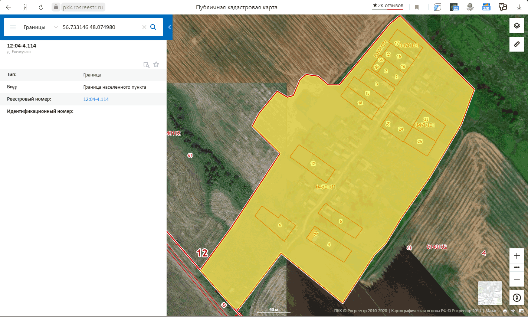Screen dimensions: 528x317
Task: Open the extension with the 23K badge
Action: pyautogui.click(x=486, y=7)
